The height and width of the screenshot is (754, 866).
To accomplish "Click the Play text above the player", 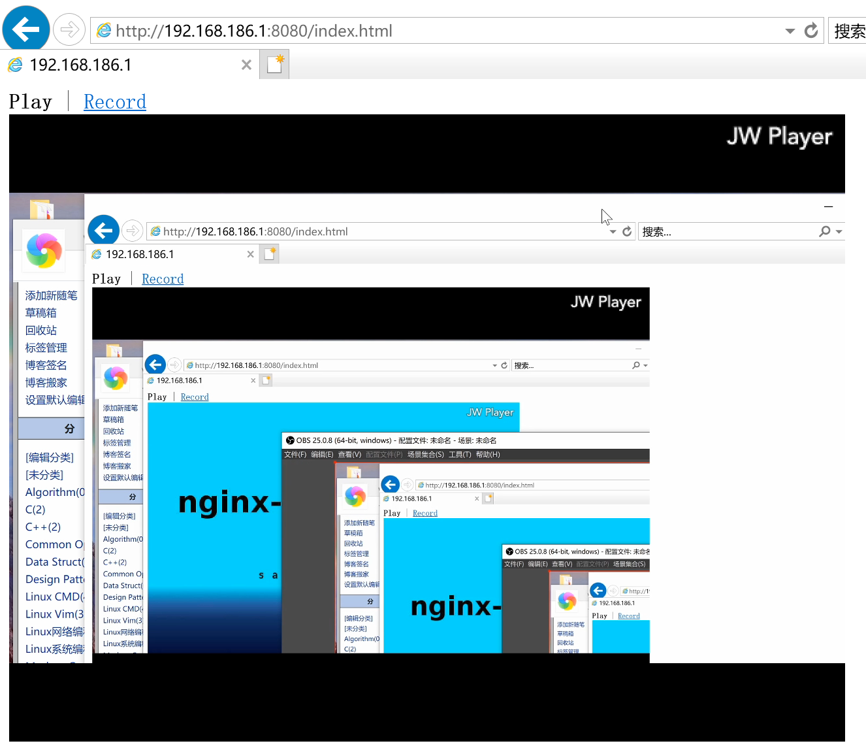I will (x=31, y=102).
